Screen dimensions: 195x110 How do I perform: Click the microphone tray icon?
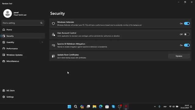pos(159,107)
